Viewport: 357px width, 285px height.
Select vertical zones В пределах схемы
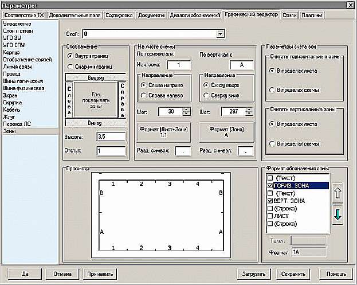click(x=272, y=144)
